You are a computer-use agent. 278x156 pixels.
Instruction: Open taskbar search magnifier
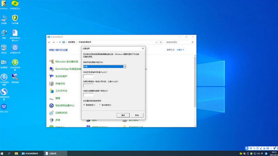click(9, 153)
